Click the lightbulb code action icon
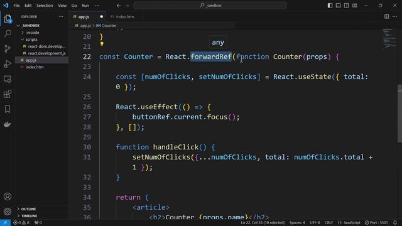Screen dimensions: 402x226 (102, 44)
